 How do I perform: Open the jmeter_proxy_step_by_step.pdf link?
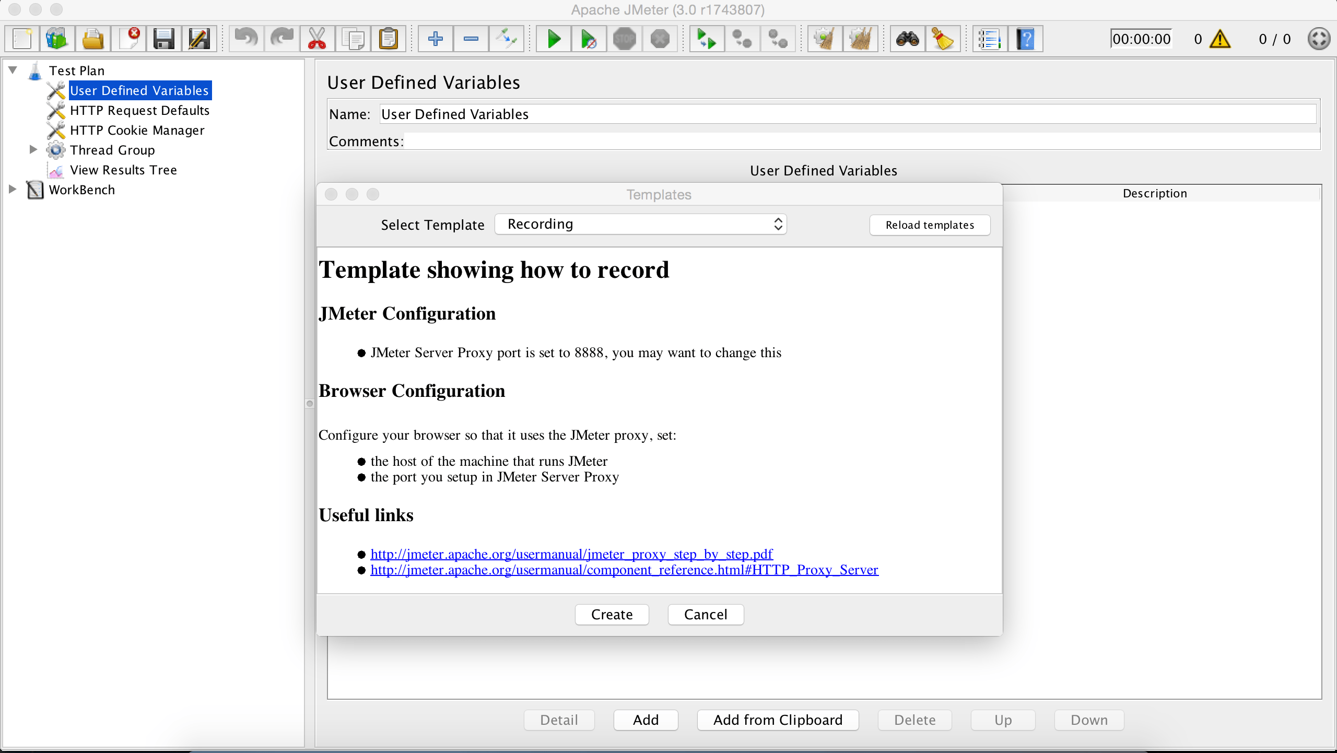(x=571, y=554)
